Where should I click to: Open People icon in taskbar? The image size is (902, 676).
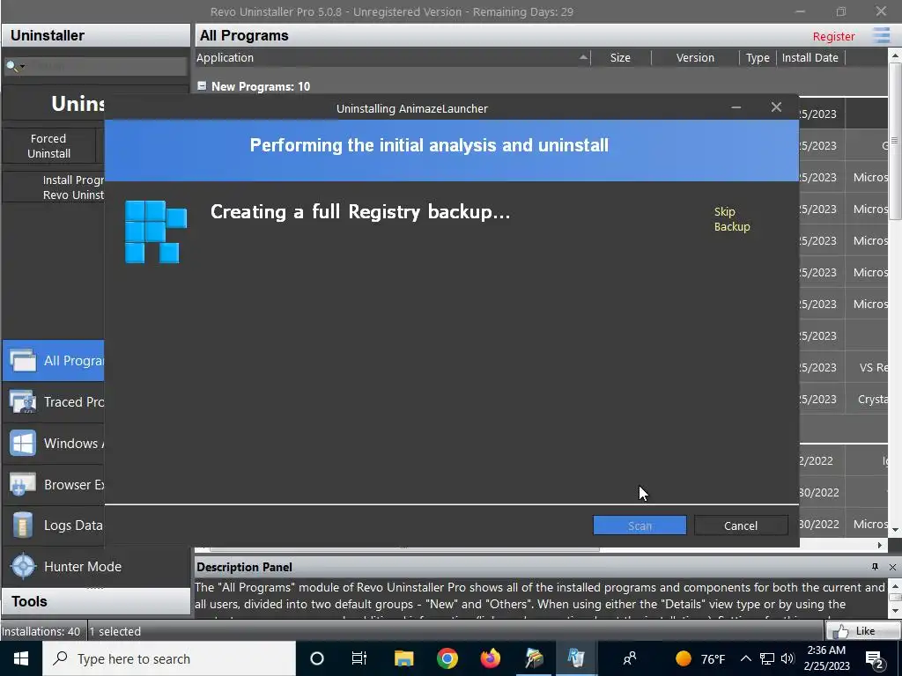coord(630,658)
